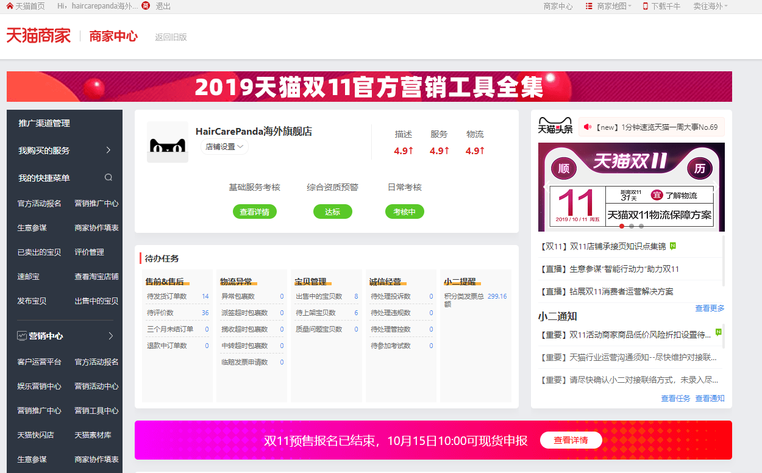This screenshot has width=762, height=473.
Task: Open 商家中心 in the top bar
Action: coord(558,6)
